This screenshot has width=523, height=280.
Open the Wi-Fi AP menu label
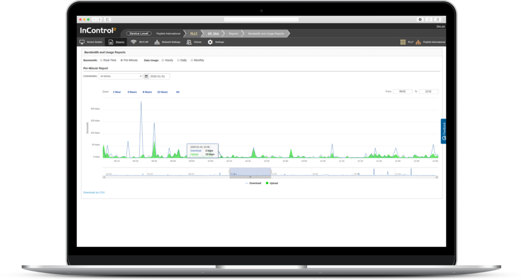tap(144, 42)
